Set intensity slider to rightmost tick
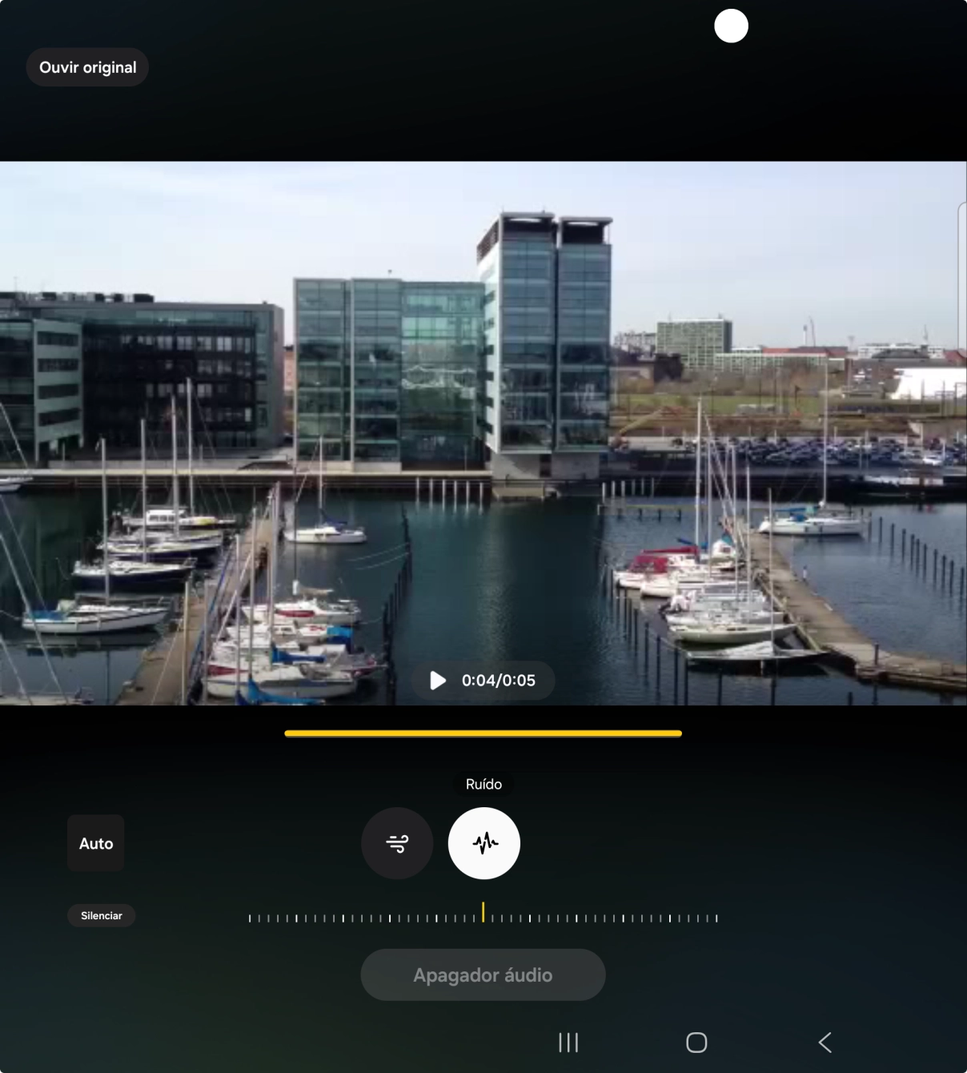 click(716, 918)
